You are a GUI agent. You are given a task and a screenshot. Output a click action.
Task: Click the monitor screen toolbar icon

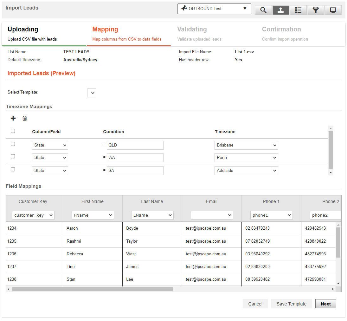click(x=333, y=10)
